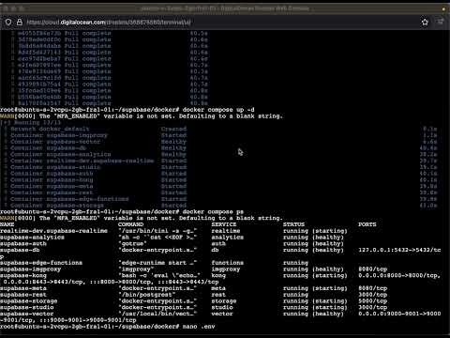Click the COMMAND column header
450x338 pixels.
[130, 224]
